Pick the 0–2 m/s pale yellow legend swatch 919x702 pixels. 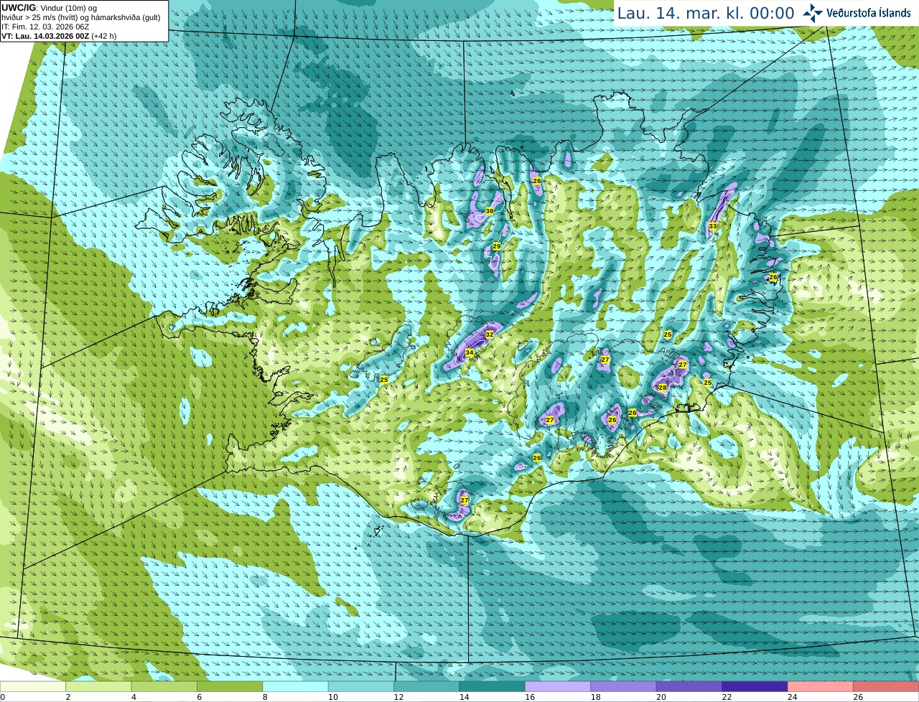pyautogui.click(x=33, y=686)
